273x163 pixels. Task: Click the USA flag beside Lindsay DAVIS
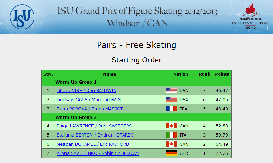(x=171, y=99)
